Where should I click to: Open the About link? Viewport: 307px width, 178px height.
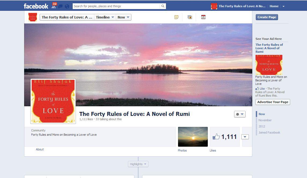(40, 149)
